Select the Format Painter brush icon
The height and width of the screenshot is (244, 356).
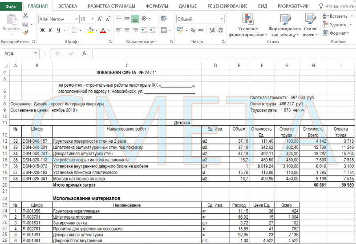point(25,32)
